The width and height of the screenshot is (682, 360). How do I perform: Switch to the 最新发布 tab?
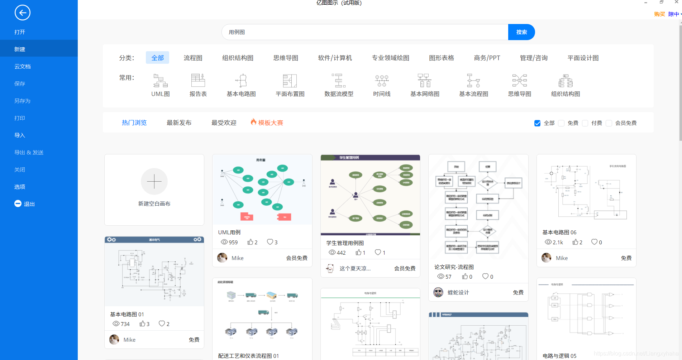179,123
